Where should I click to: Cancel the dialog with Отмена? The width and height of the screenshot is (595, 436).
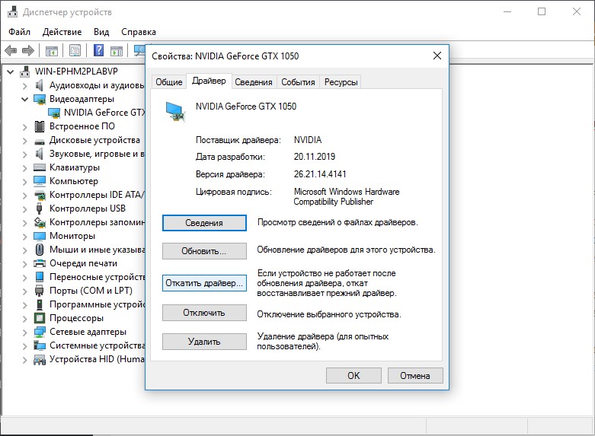[x=415, y=376]
